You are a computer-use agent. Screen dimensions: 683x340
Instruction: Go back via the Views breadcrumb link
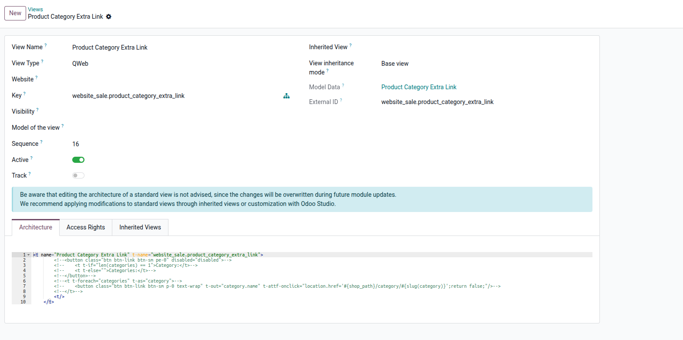[x=35, y=9]
